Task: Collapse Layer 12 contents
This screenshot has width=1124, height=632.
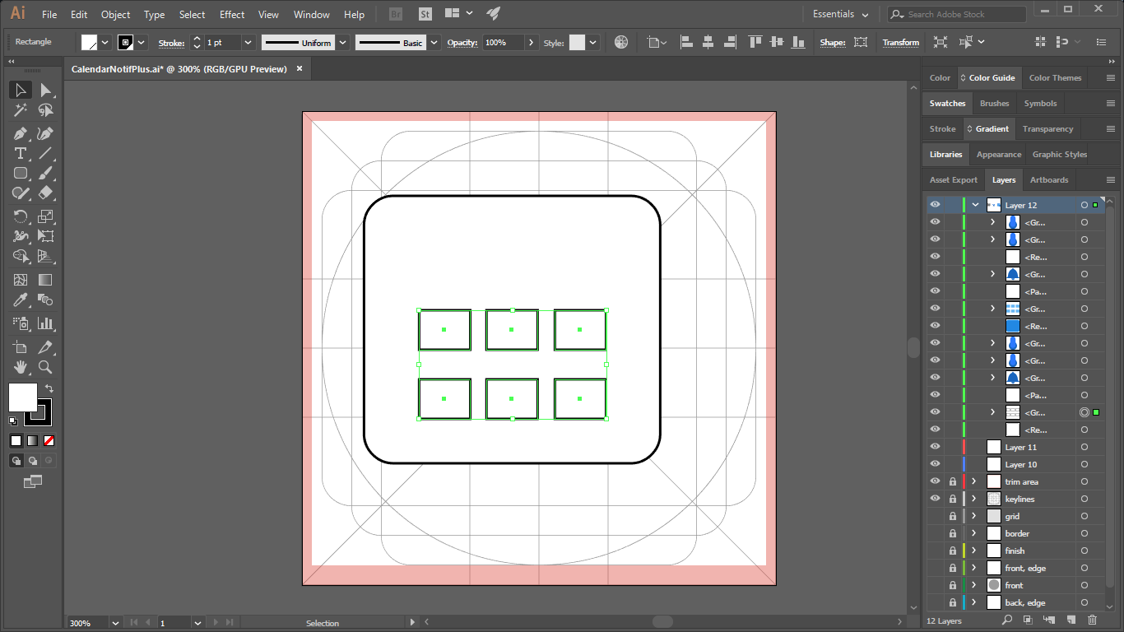Action: [x=975, y=205]
